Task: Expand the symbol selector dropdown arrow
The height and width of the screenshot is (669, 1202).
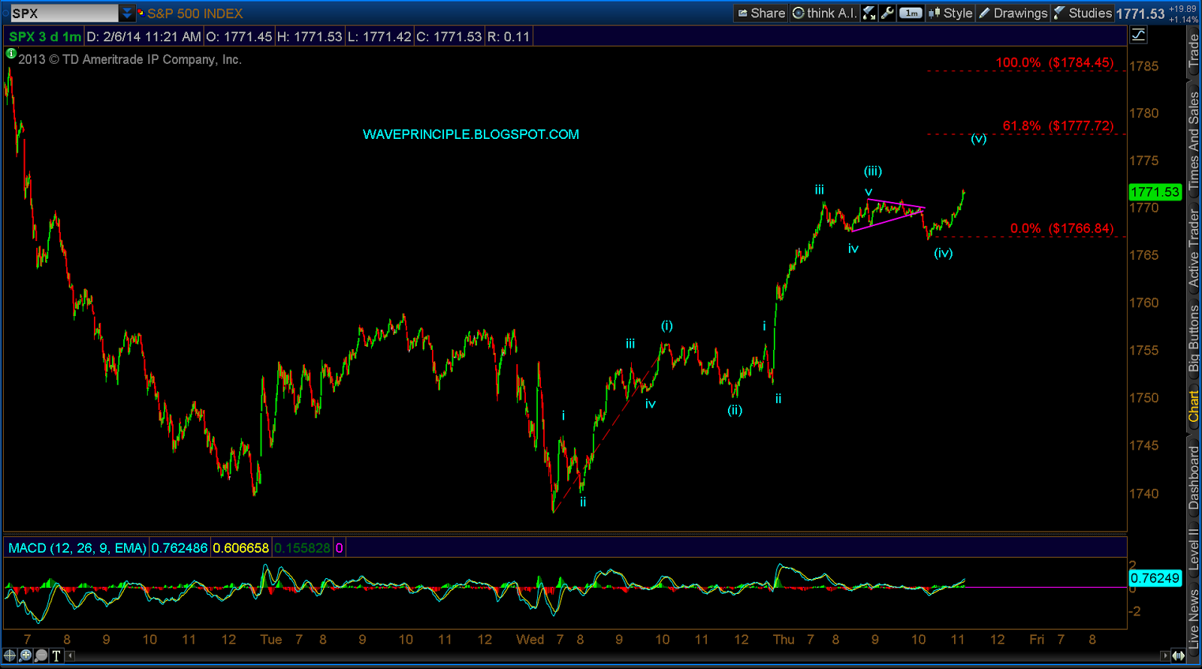Action: point(127,13)
